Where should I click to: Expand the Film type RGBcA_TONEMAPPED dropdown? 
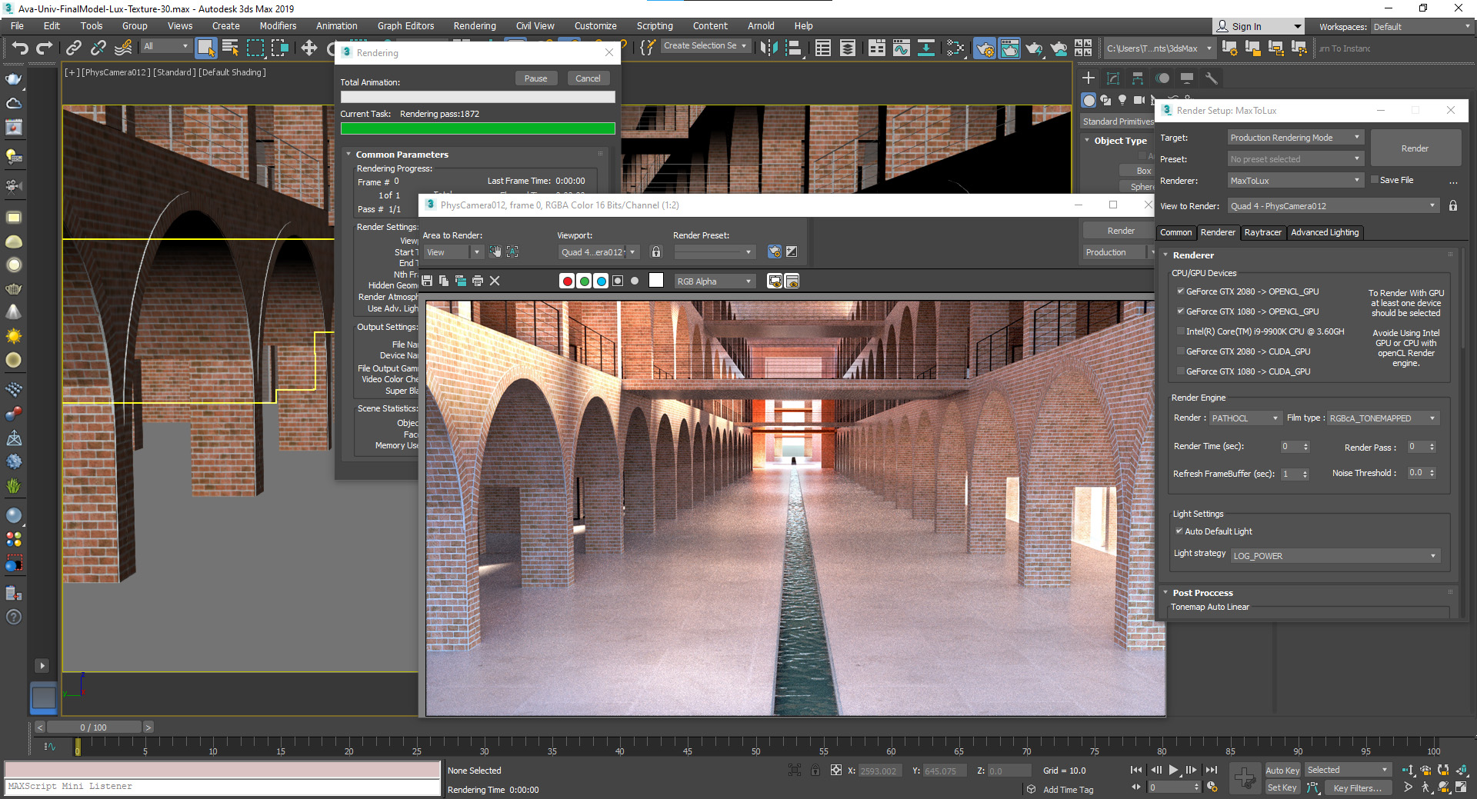1382,418
